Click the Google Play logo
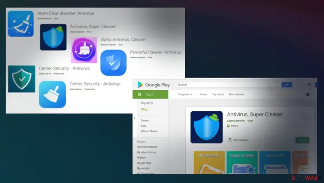 point(154,85)
